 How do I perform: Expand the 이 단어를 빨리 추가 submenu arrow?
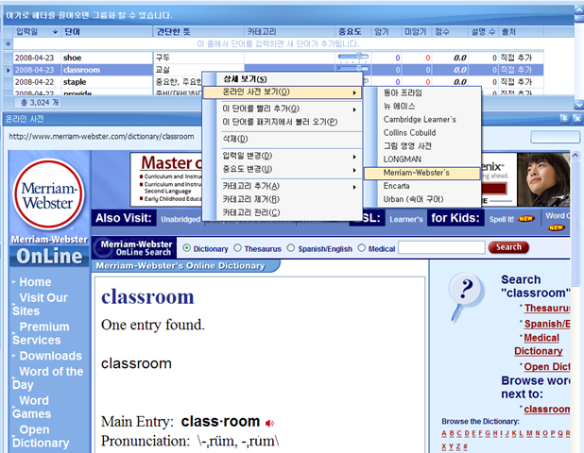(354, 109)
